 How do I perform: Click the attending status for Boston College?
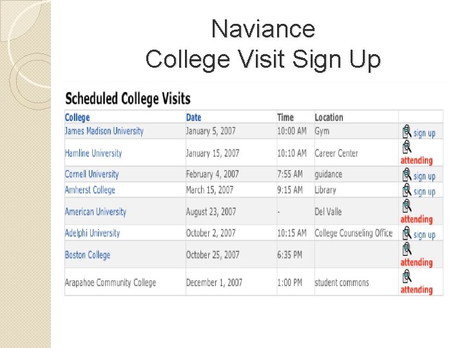pos(417,262)
